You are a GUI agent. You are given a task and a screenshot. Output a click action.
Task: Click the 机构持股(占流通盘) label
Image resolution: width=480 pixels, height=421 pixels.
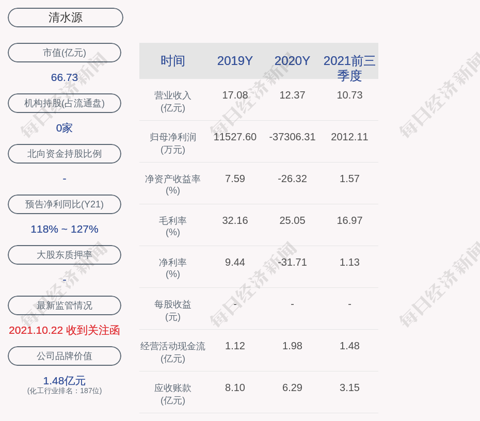coord(65,103)
